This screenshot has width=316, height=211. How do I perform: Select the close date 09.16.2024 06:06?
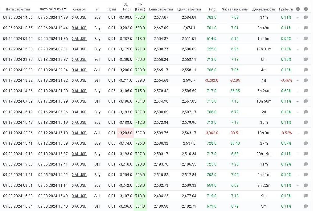tap(53, 112)
